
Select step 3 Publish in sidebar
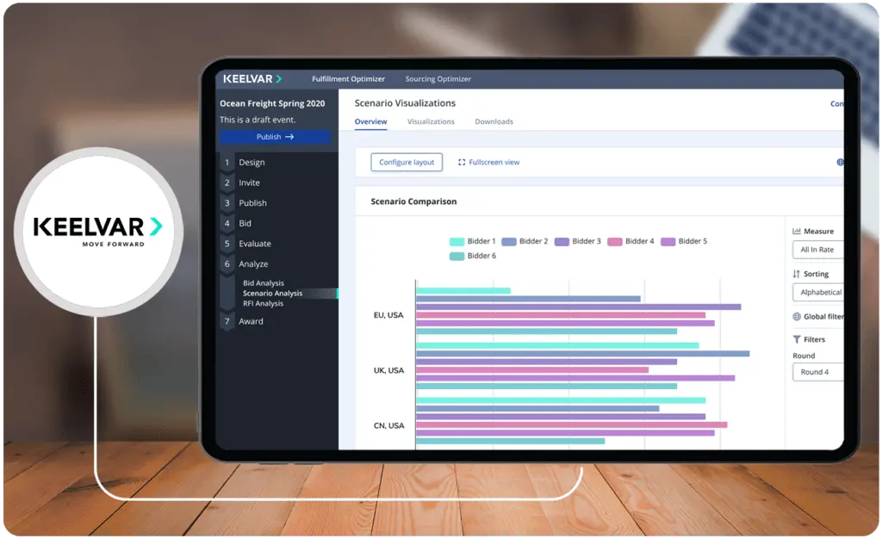pos(252,203)
